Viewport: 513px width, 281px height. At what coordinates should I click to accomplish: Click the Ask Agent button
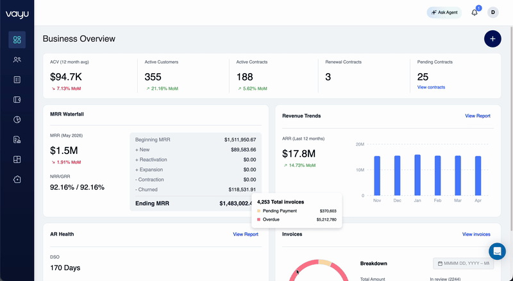(x=444, y=12)
